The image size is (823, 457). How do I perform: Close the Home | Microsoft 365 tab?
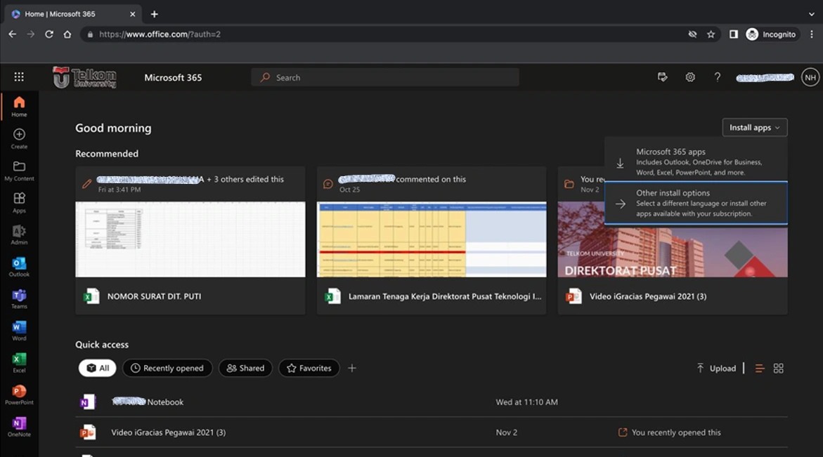pyautogui.click(x=132, y=14)
